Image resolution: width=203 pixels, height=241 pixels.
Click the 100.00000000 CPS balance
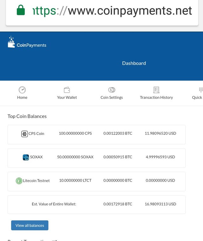point(75,133)
